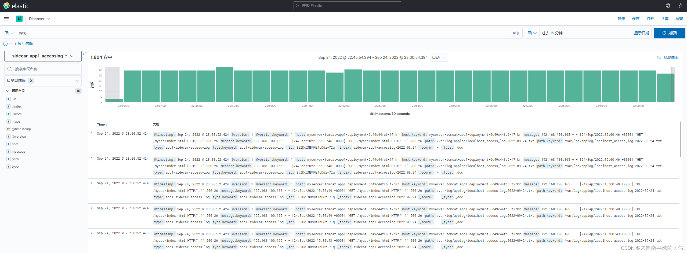Click the _score number type icon
687x253 pixels.
coord(9,114)
